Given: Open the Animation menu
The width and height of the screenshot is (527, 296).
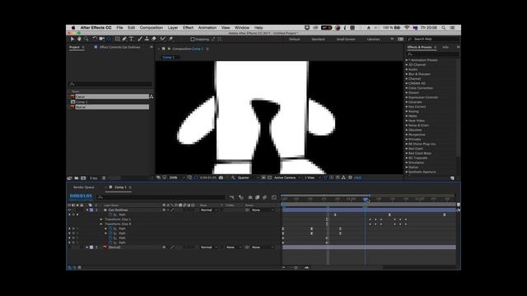Looking at the screenshot, I should (x=208, y=28).
